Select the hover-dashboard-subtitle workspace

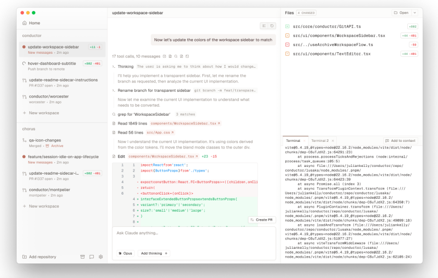[52, 63]
